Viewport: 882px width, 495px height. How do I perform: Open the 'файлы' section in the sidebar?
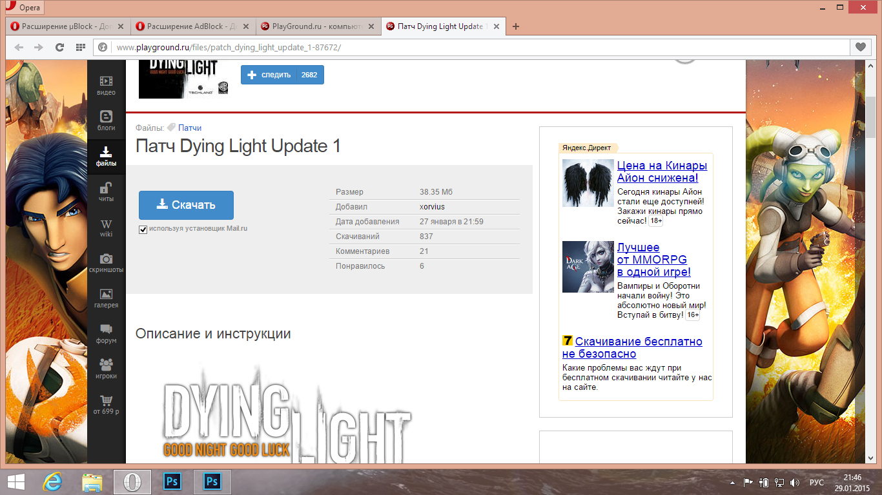point(107,157)
